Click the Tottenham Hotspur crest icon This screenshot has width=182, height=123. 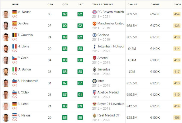[x=94, y=46]
